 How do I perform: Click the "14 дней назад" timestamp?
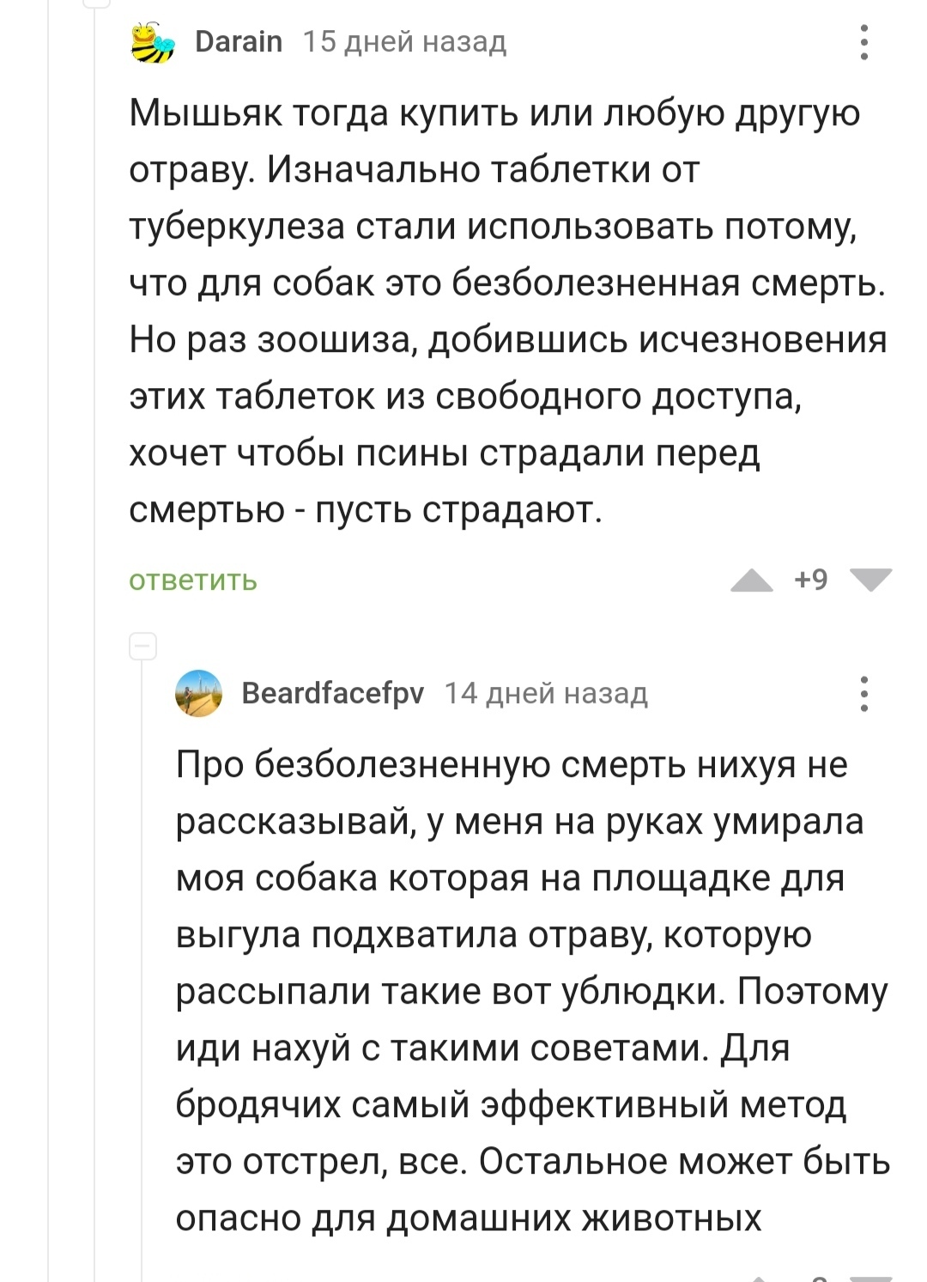pos(546,693)
